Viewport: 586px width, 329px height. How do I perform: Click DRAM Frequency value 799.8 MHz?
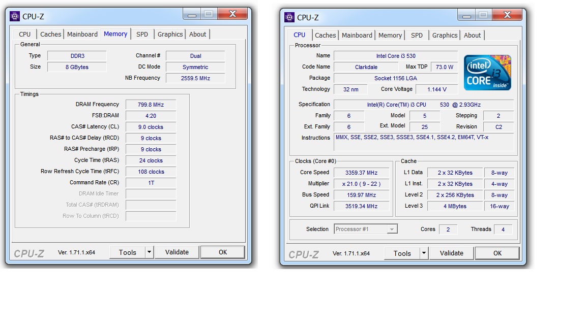[x=151, y=105]
